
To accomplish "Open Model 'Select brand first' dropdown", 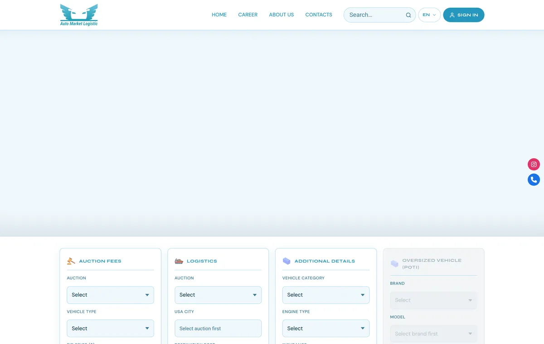I will tap(434, 334).
